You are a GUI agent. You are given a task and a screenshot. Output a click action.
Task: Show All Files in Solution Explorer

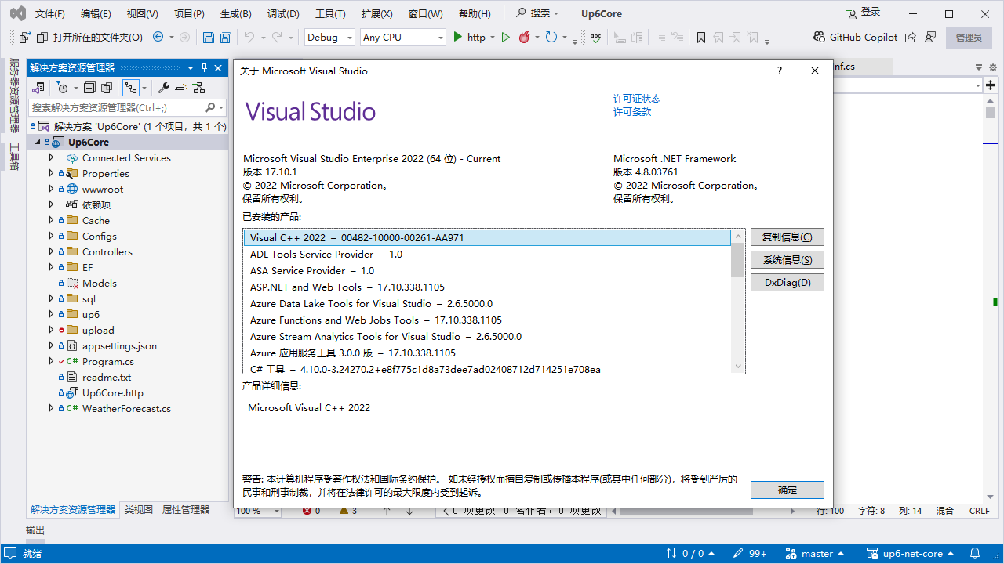[x=107, y=88]
